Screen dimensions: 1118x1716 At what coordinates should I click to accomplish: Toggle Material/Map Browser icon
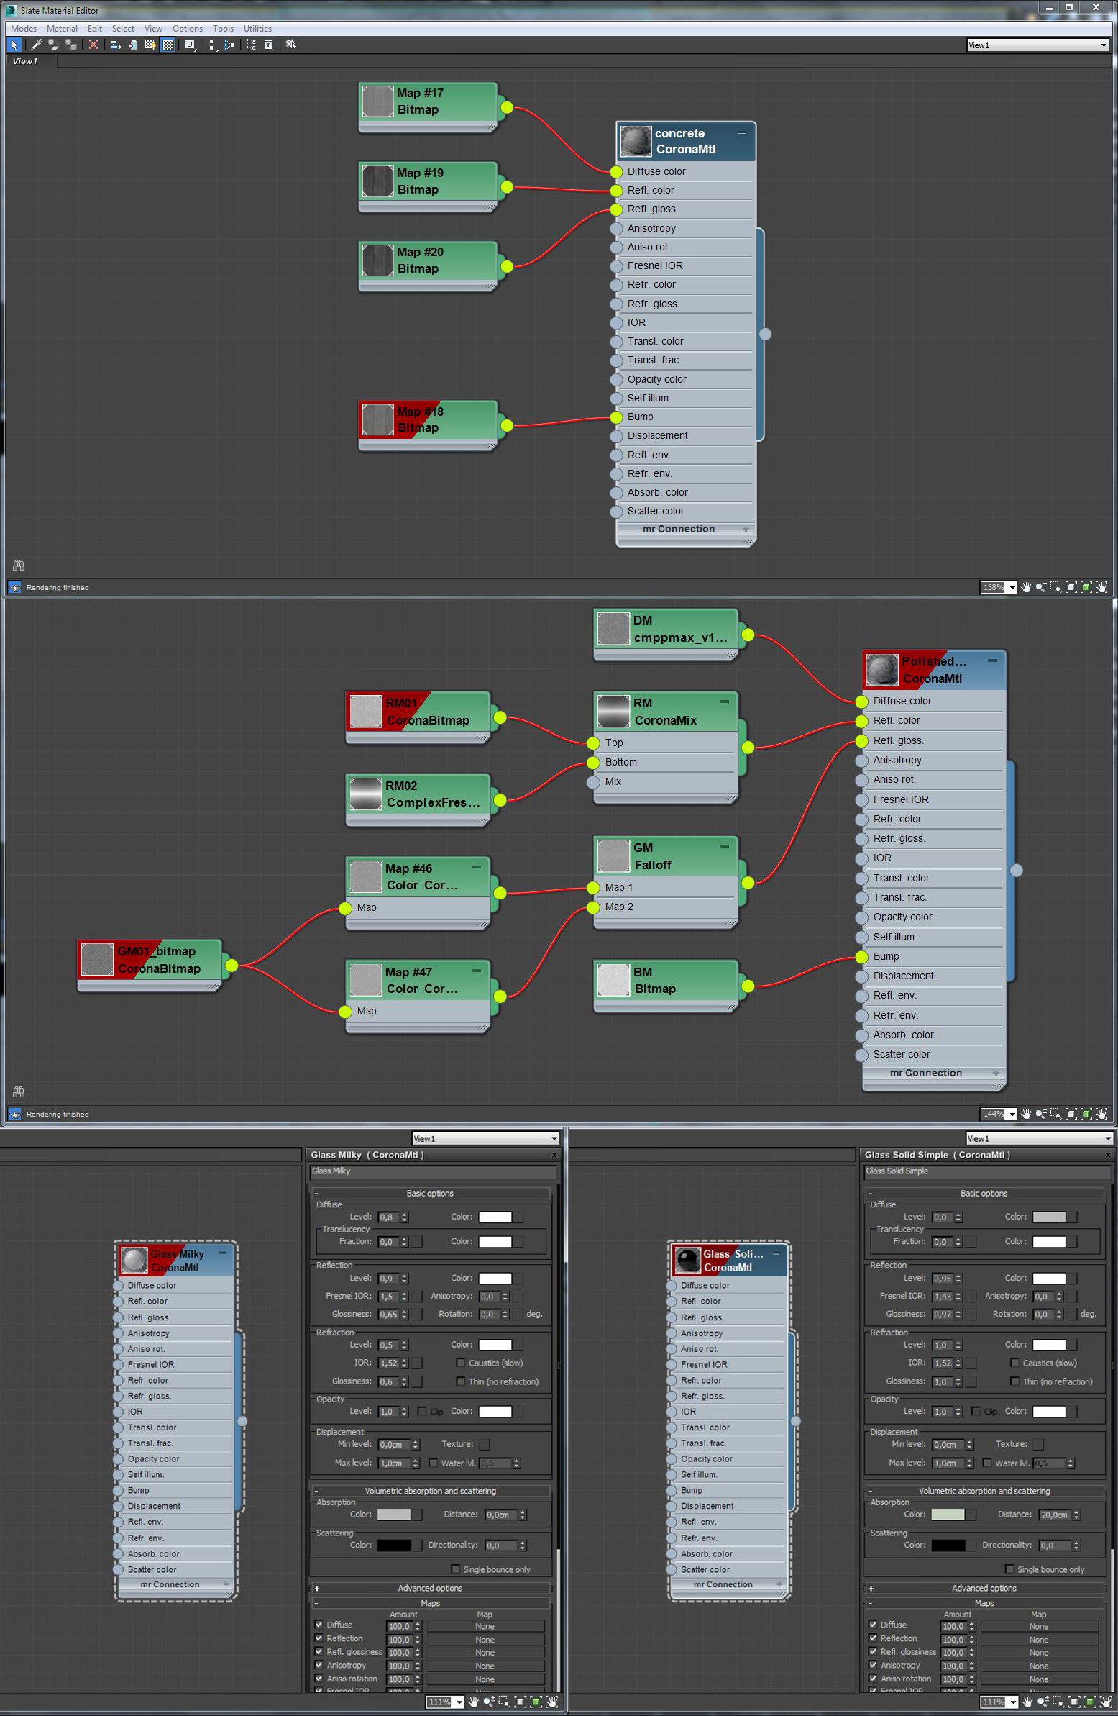[252, 45]
